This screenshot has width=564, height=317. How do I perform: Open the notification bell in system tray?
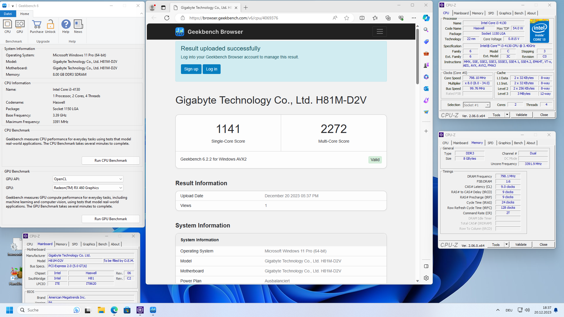(x=556, y=310)
